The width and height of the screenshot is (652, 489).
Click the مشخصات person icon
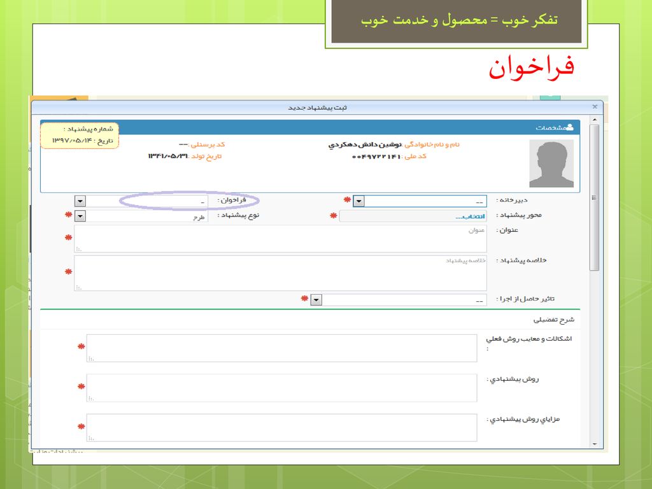pos(570,127)
